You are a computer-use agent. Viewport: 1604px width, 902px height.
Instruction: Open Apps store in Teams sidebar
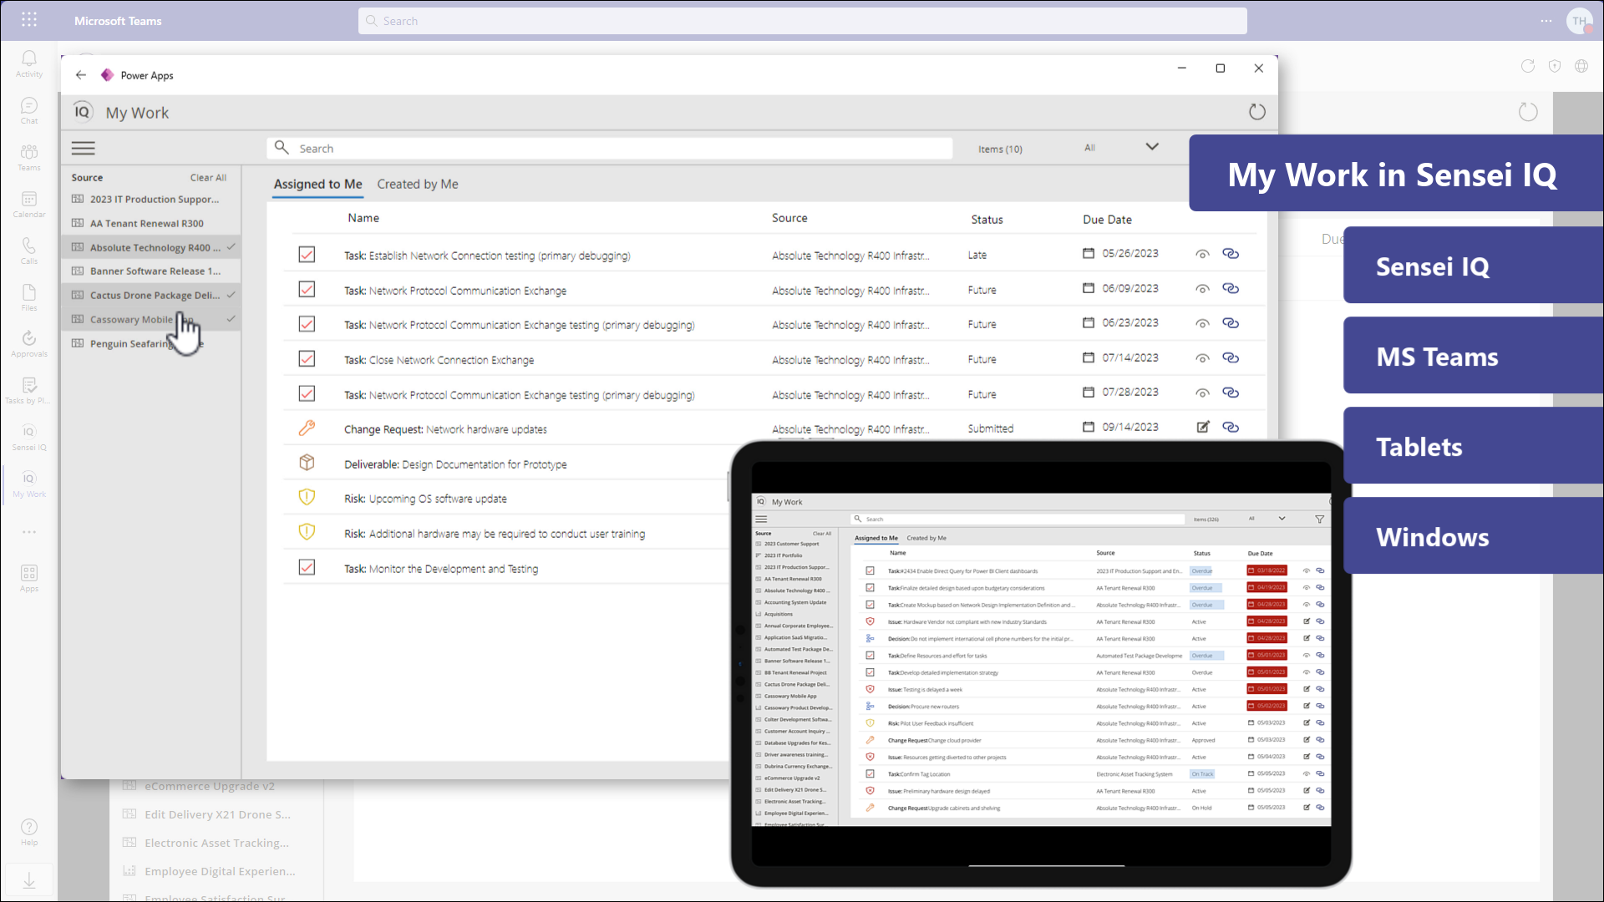[x=29, y=578]
